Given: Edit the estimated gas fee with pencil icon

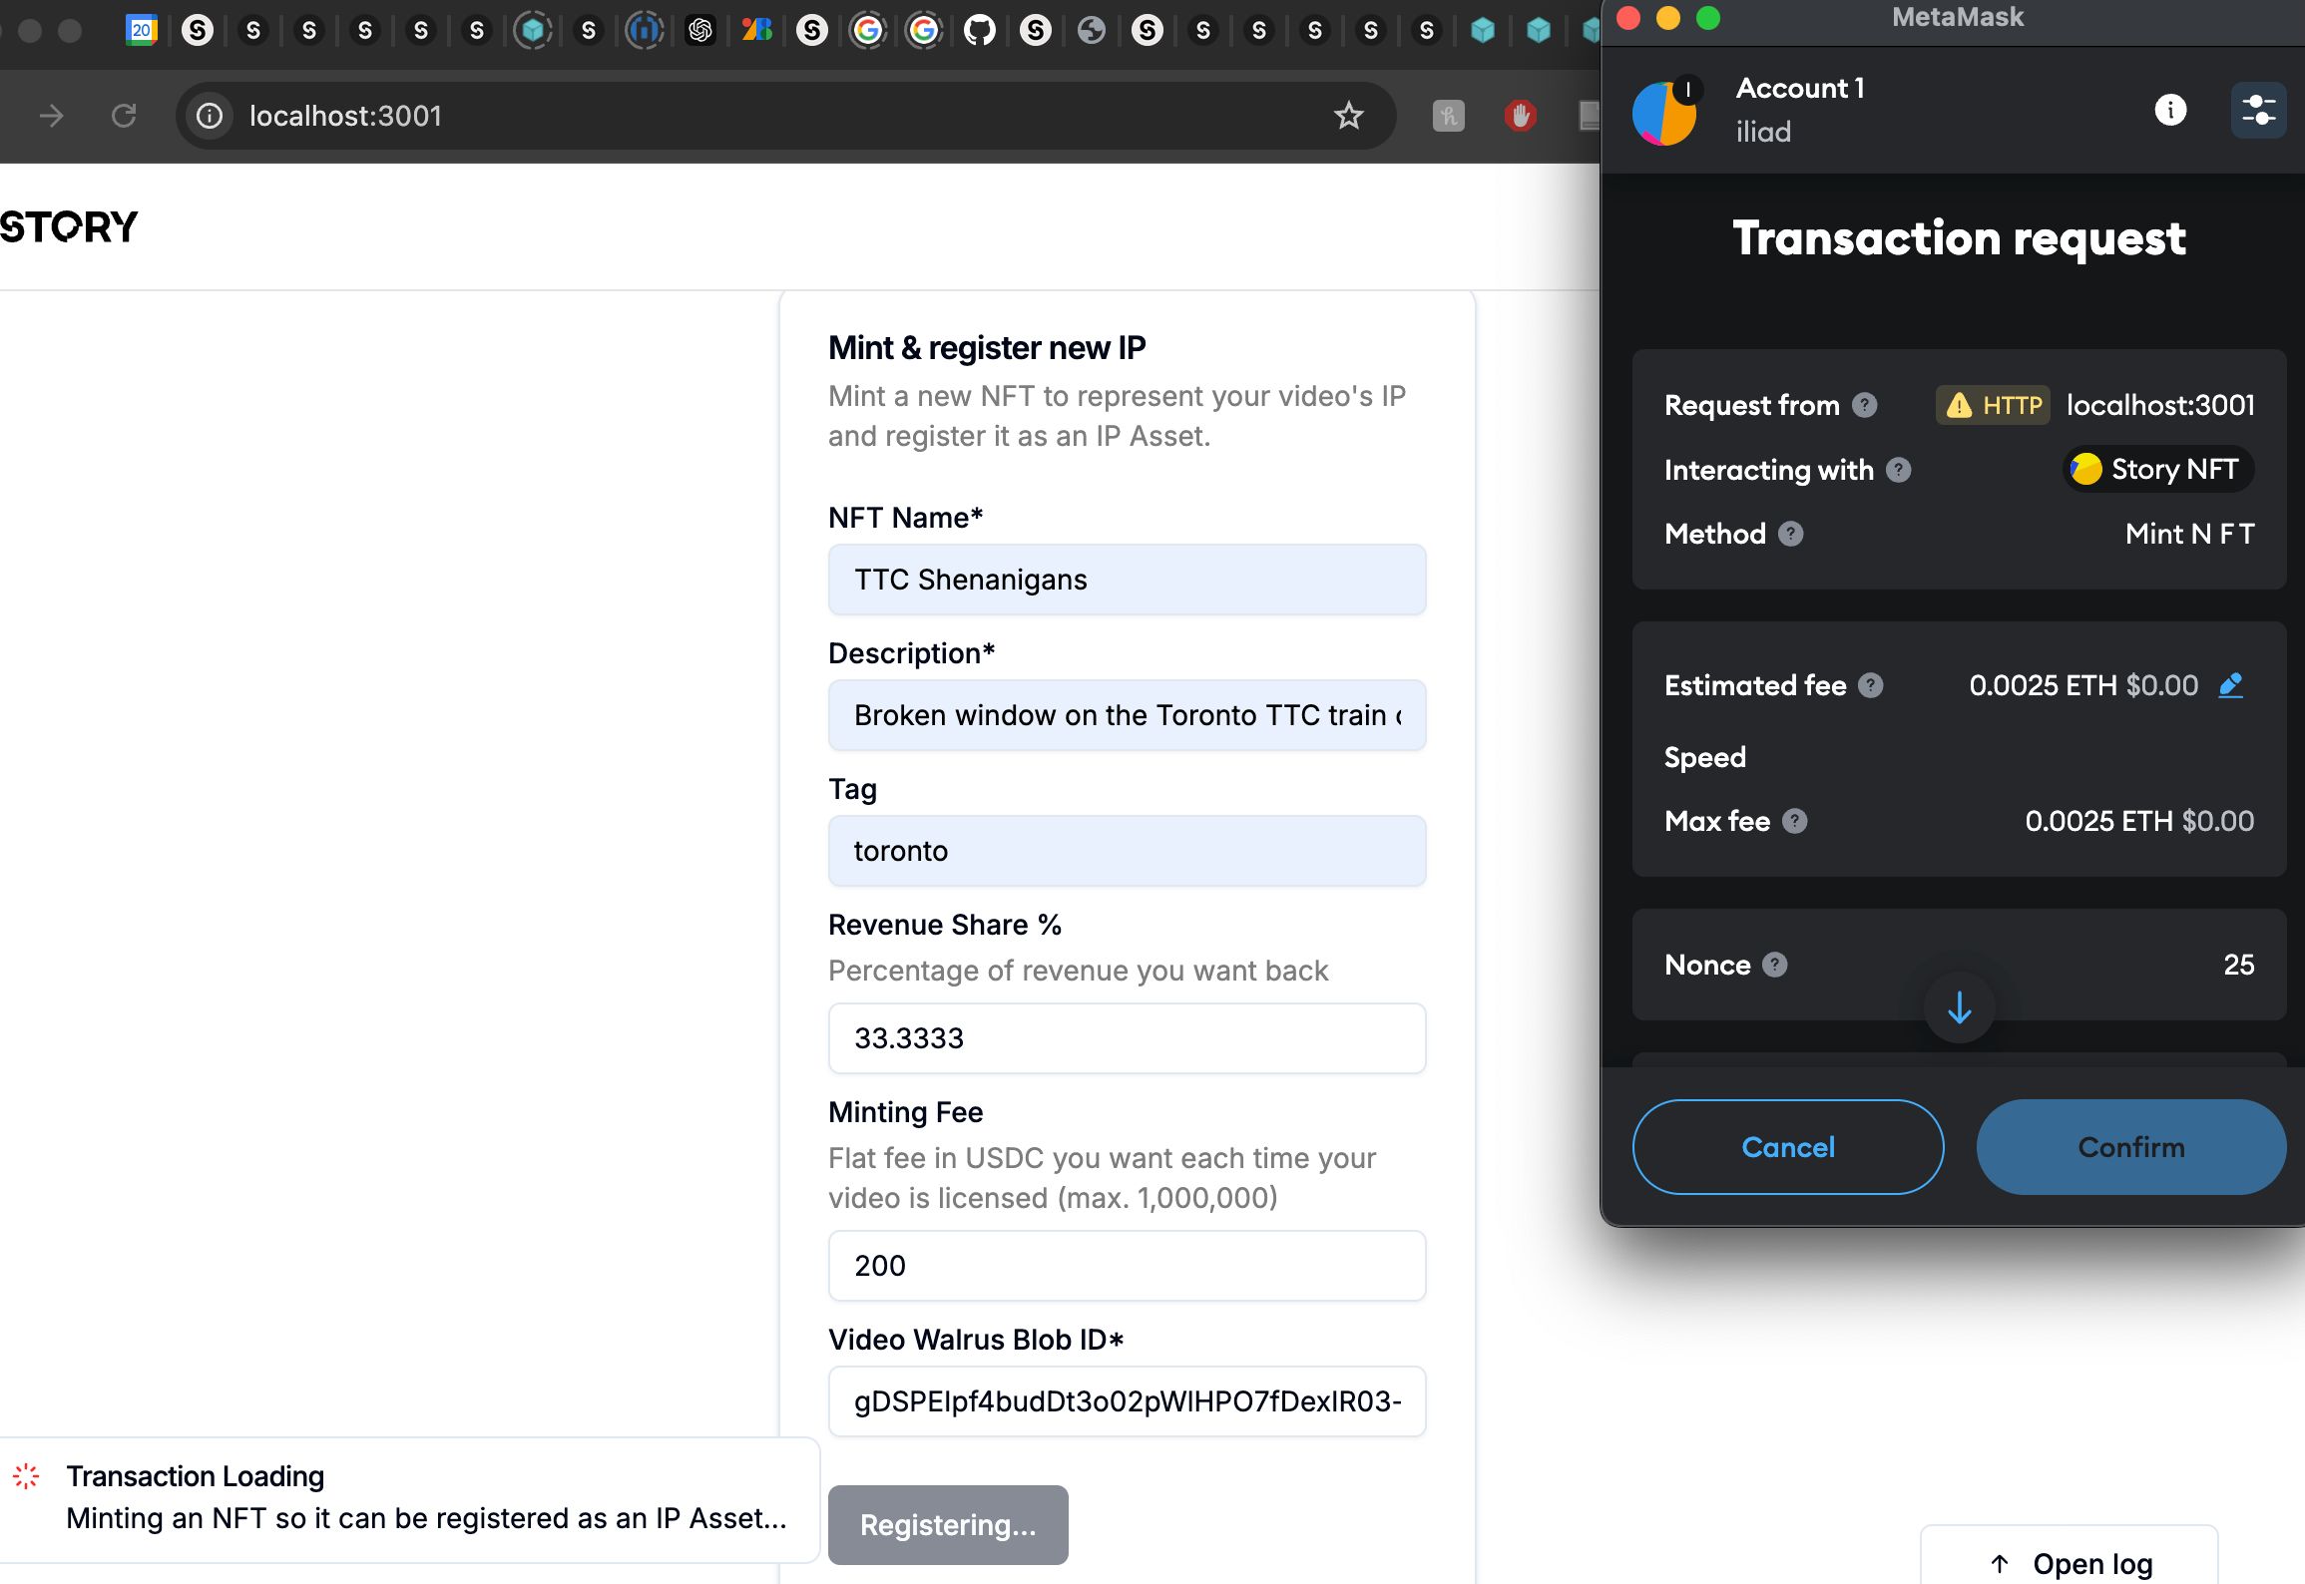Looking at the screenshot, I should click(2231, 685).
